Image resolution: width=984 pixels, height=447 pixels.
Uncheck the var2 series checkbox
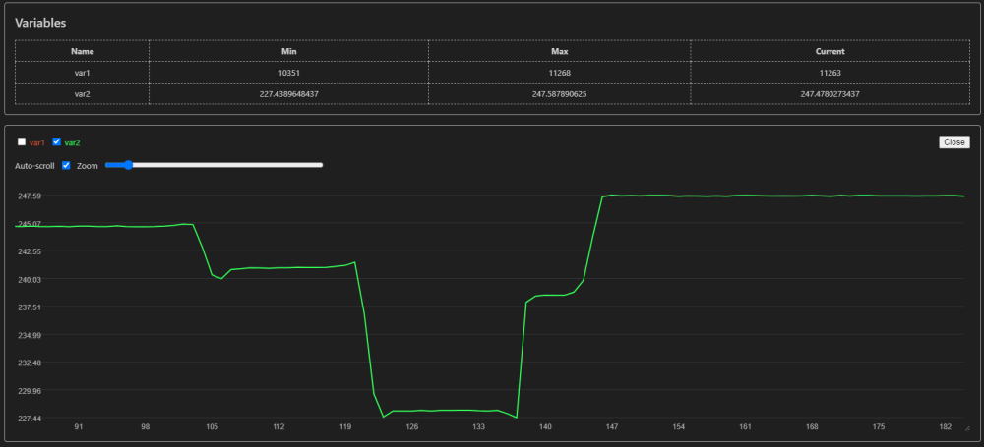point(56,141)
